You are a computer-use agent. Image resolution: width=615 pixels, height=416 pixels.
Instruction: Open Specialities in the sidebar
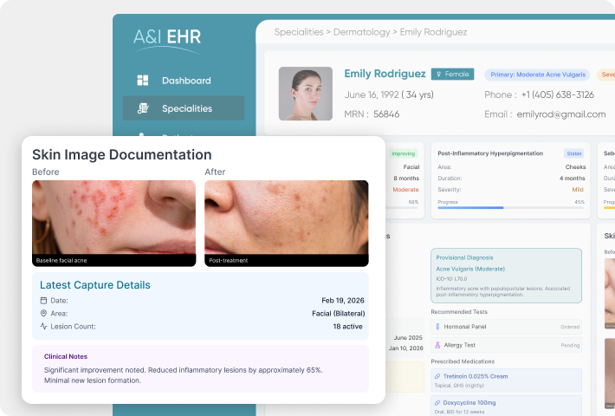tap(183, 108)
